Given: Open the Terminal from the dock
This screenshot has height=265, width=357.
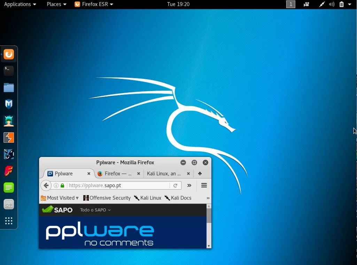Looking at the screenshot, I should [x=9, y=71].
